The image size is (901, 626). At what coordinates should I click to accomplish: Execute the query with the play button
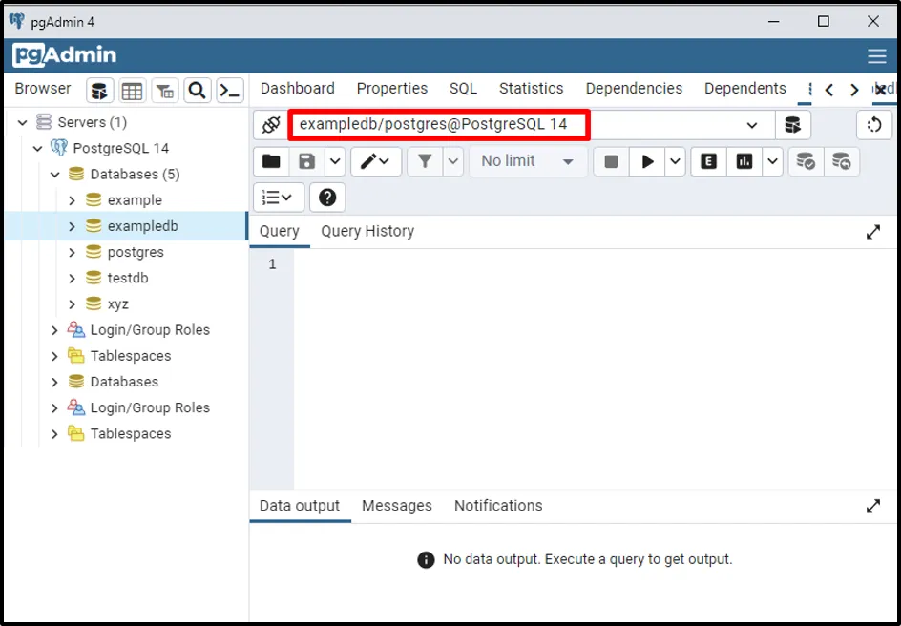647,162
